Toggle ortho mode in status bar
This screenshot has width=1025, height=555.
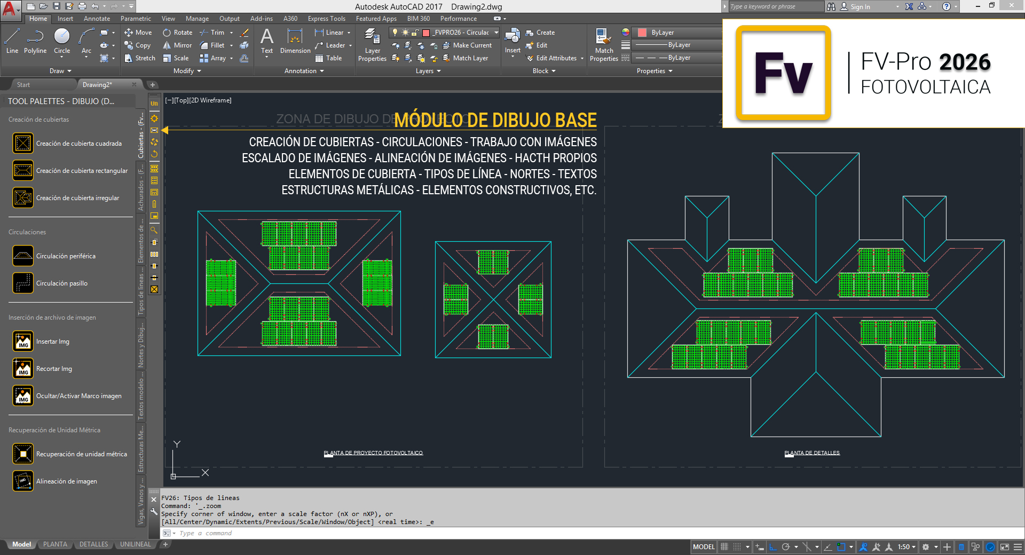[772, 547]
